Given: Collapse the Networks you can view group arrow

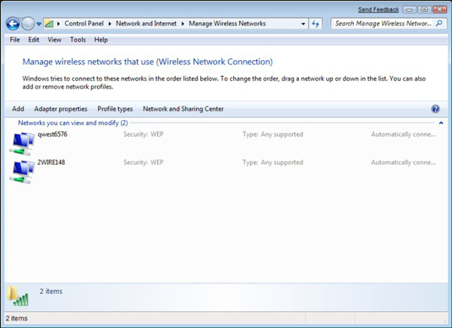Looking at the screenshot, I should click(x=441, y=123).
